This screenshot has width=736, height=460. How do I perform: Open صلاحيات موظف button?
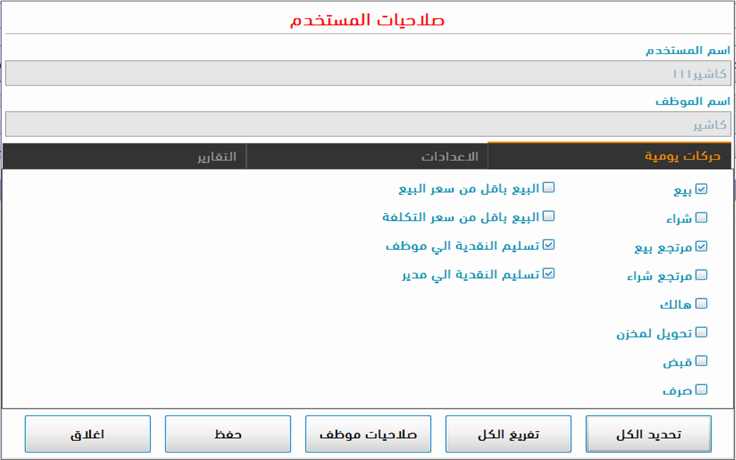(368, 434)
